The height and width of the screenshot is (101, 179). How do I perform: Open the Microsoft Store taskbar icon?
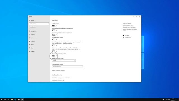tap(19, 100)
